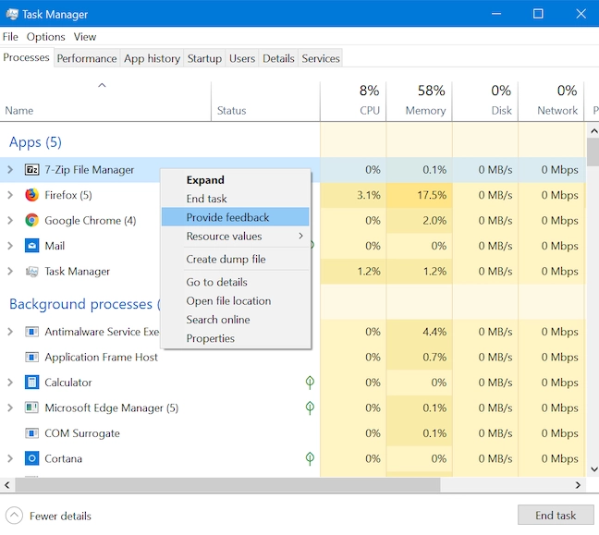
Task: Sort by the CPU column header
Action: point(353,102)
